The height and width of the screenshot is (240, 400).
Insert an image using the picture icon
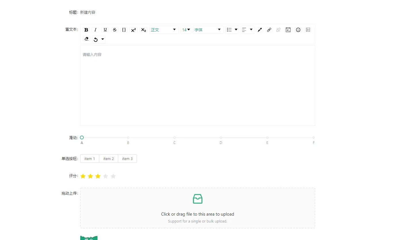[x=308, y=30]
